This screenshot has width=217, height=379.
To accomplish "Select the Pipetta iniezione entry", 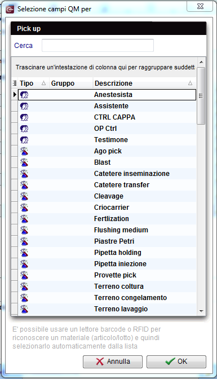I will [107, 264].
